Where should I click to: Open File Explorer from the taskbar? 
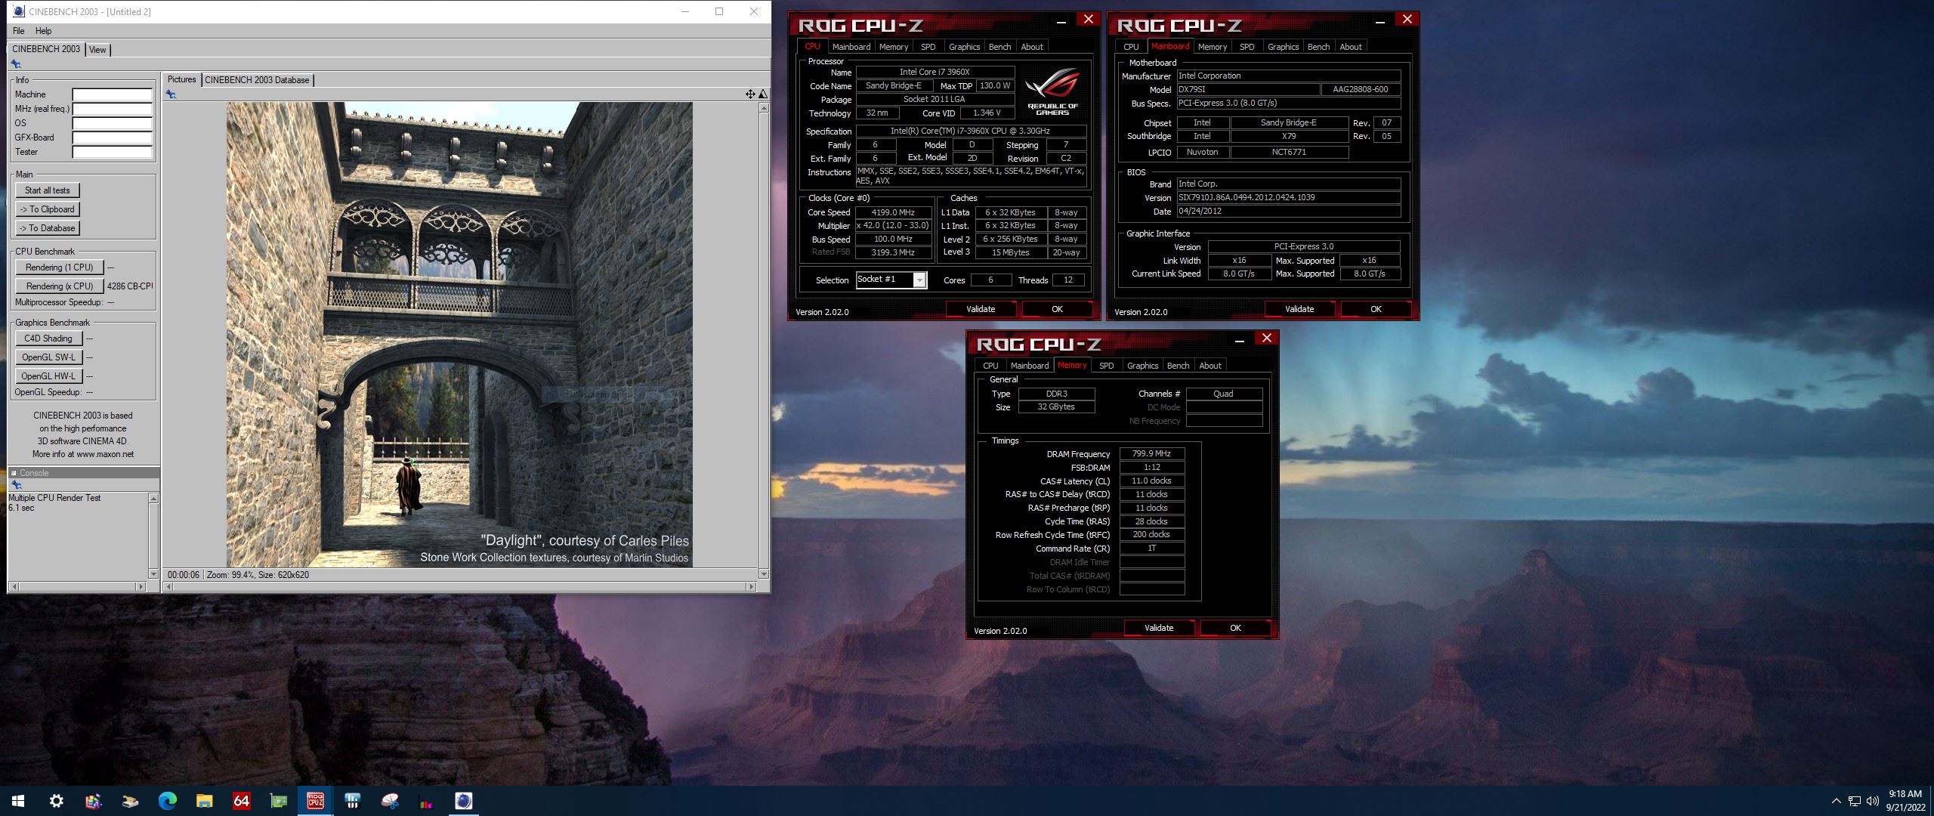pyautogui.click(x=204, y=801)
